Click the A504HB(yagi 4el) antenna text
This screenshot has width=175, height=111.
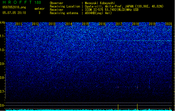(98, 13)
